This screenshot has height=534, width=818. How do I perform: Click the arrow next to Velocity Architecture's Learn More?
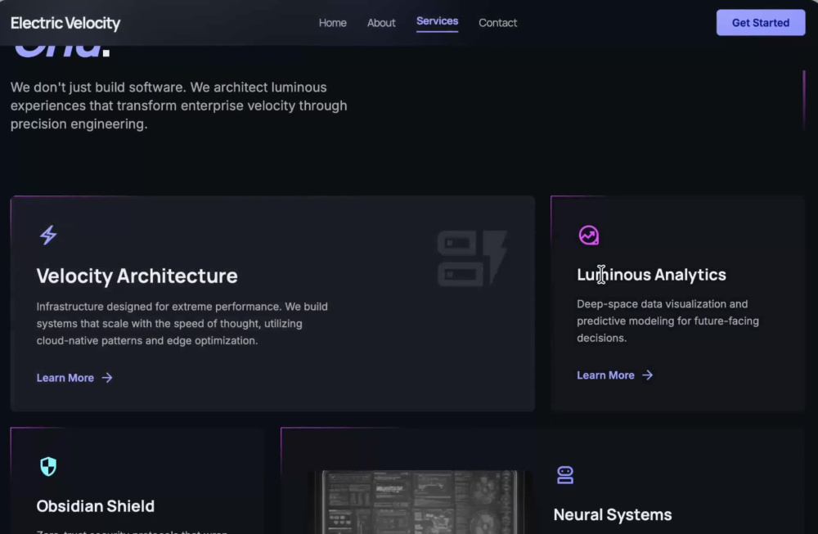(x=107, y=378)
